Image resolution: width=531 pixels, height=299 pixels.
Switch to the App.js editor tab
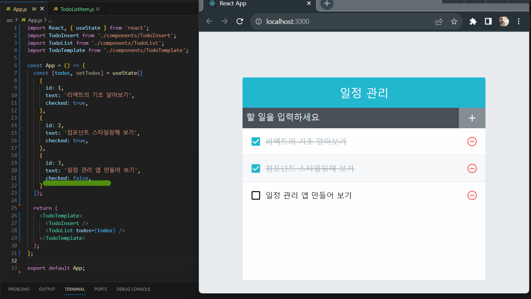24,9
